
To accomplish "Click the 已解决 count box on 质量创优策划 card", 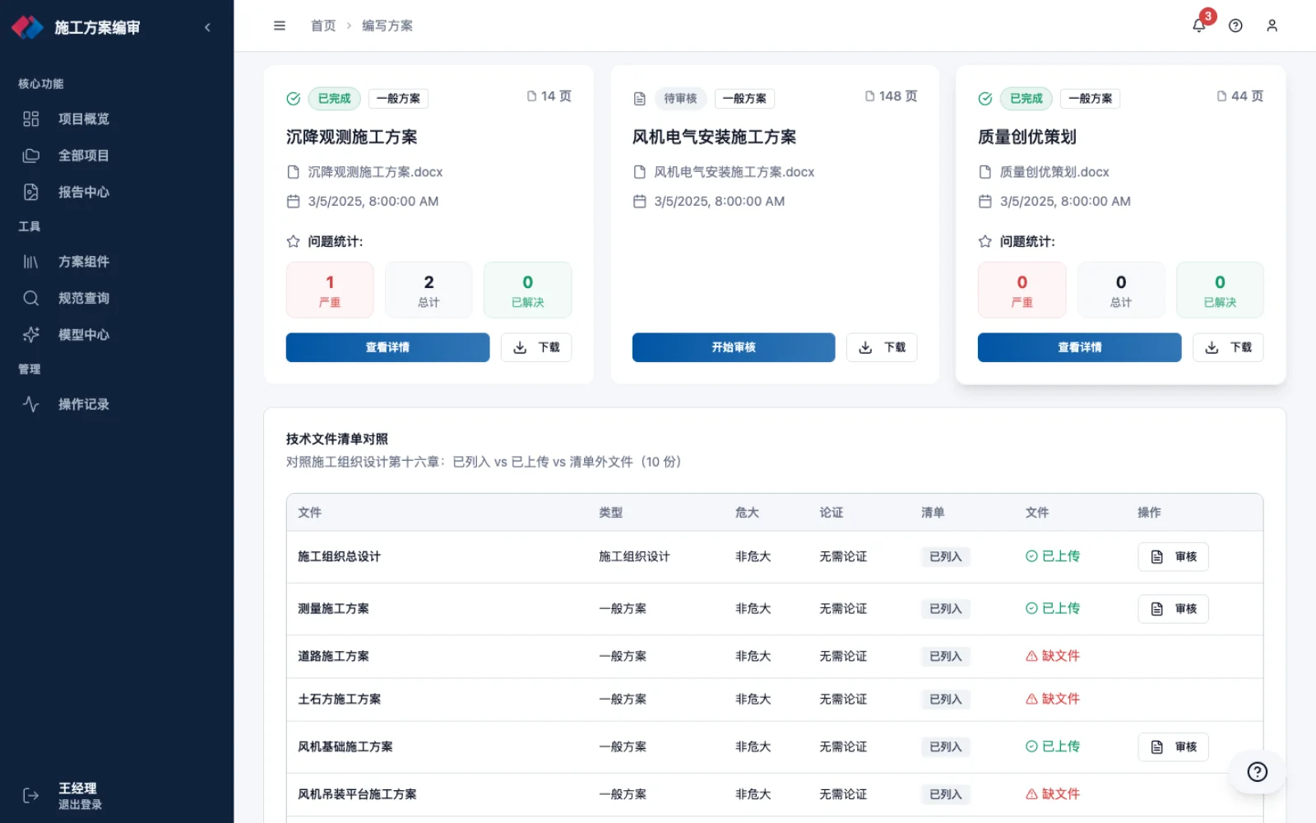I will (1220, 290).
